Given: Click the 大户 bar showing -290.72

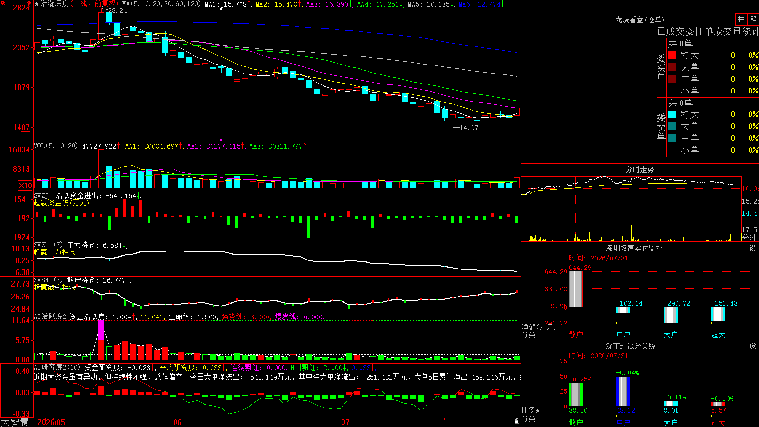Looking at the screenshot, I should (671, 315).
